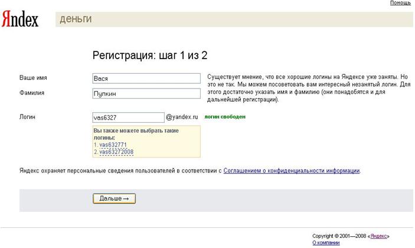Open Соглашением о конфиденциальности информации link

click(292, 171)
